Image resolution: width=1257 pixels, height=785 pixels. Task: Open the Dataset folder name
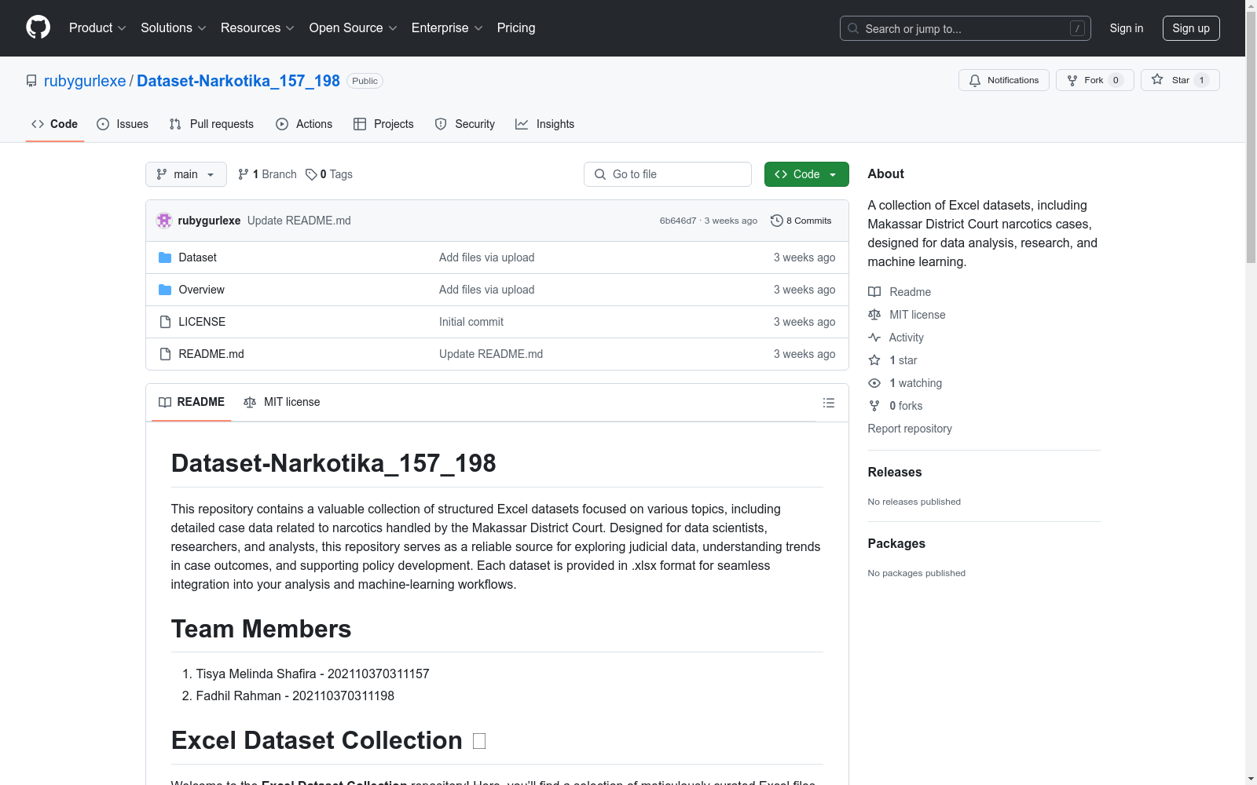coord(198,257)
